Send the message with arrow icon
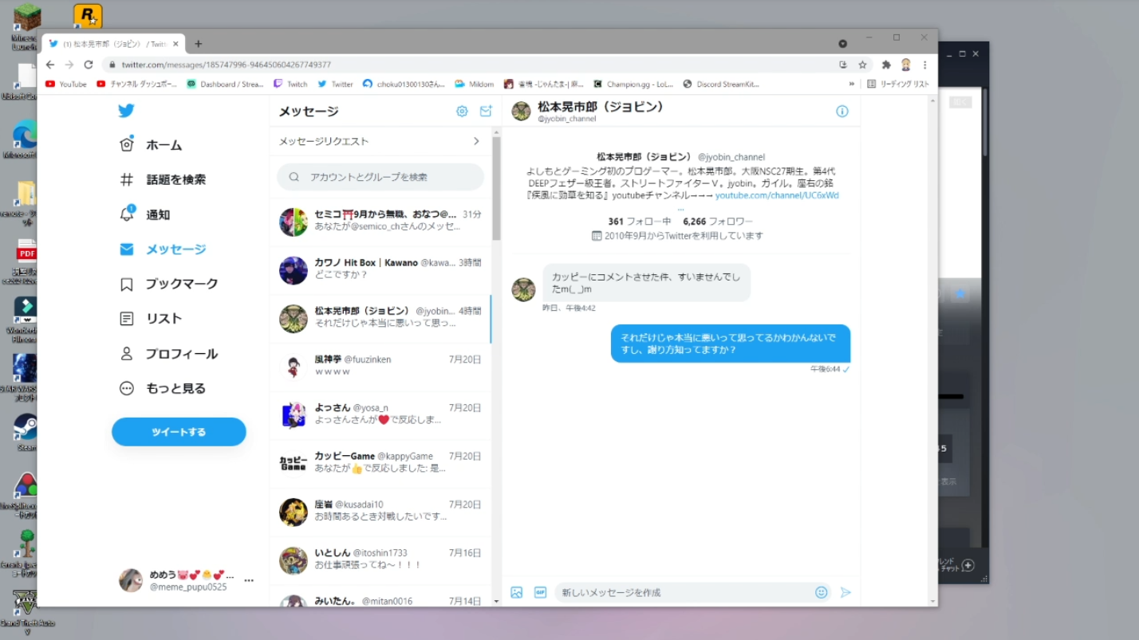The height and width of the screenshot is (640, 1139). click(845, 592)
